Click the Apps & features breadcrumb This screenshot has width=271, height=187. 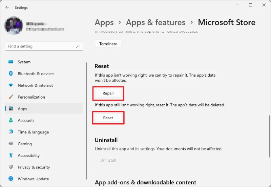tap(155, 22)
